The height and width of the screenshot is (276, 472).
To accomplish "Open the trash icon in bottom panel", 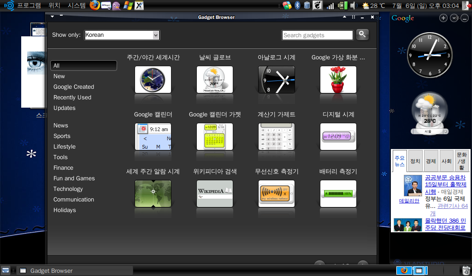I will click(x=466, y=270).
